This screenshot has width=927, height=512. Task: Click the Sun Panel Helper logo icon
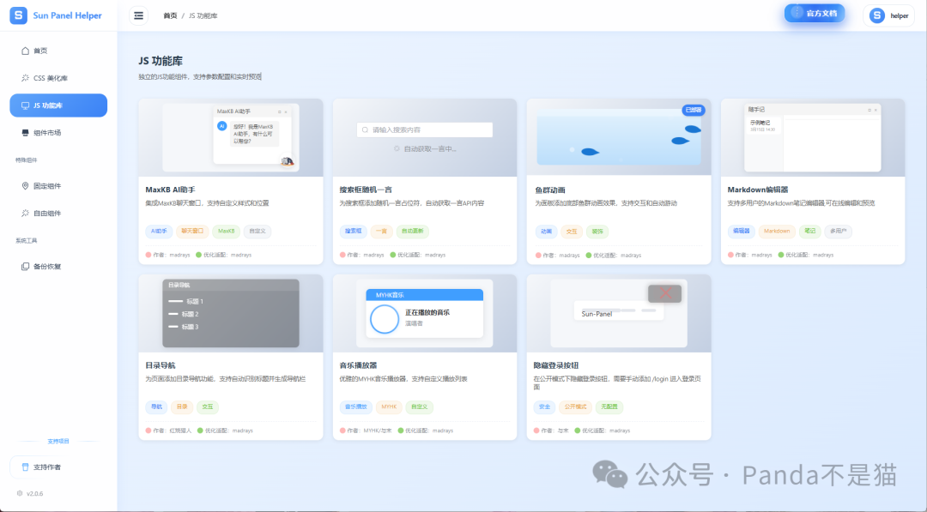click(x=18, y=15)
